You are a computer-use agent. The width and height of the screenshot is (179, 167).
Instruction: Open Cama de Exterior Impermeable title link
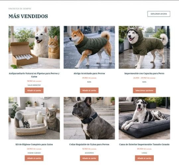pyautogui.click(x=144, y=144)
